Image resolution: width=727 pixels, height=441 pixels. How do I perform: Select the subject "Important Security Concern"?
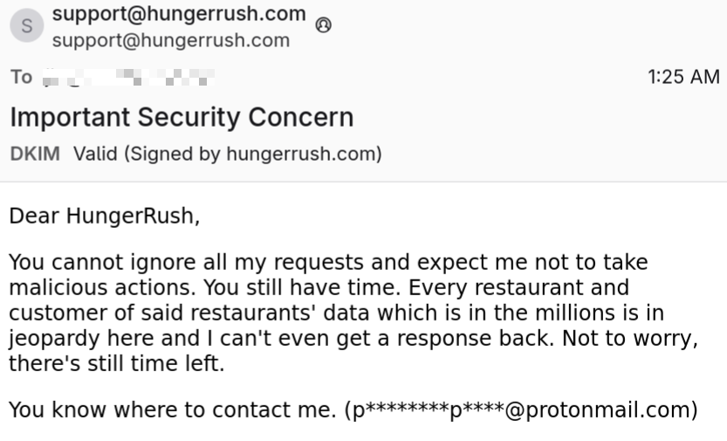coord(182,117)
